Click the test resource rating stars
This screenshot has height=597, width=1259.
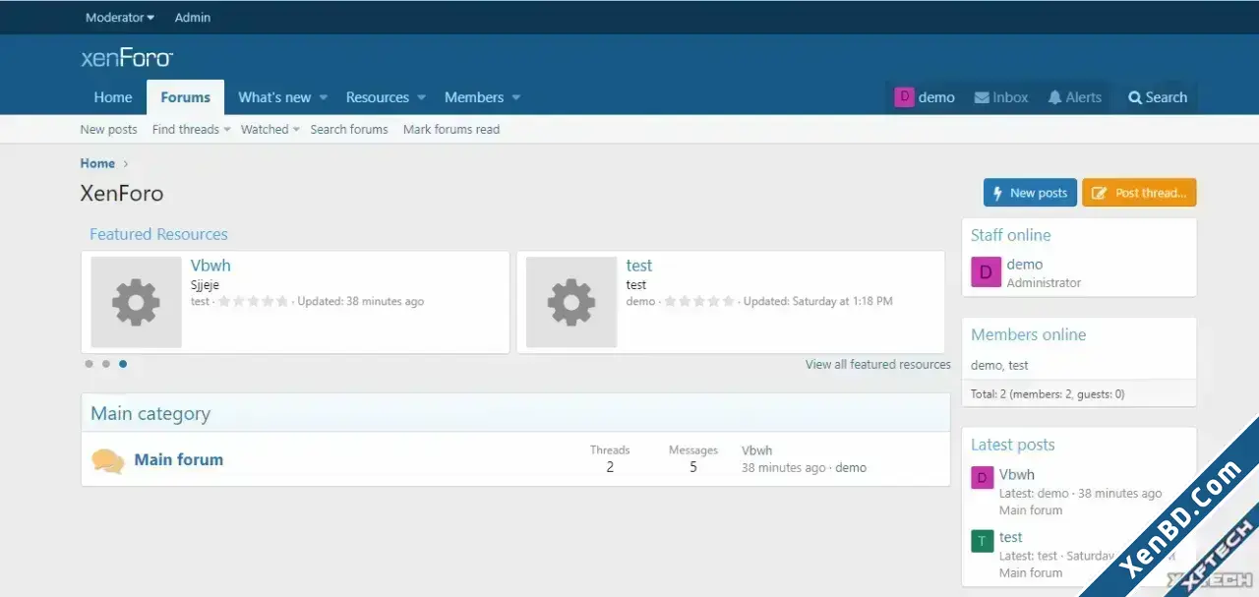pyautogui.click(x=699, y=302)
